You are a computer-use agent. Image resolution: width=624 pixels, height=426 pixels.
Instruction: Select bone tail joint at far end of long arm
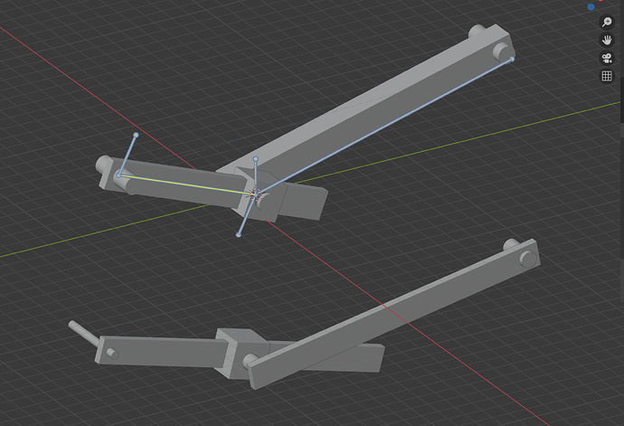[512, 60]
